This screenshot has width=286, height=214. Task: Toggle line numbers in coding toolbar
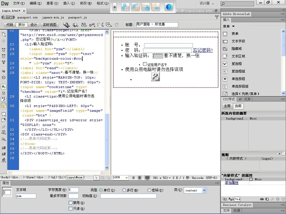pyautogui.click(x=3, y=87)
